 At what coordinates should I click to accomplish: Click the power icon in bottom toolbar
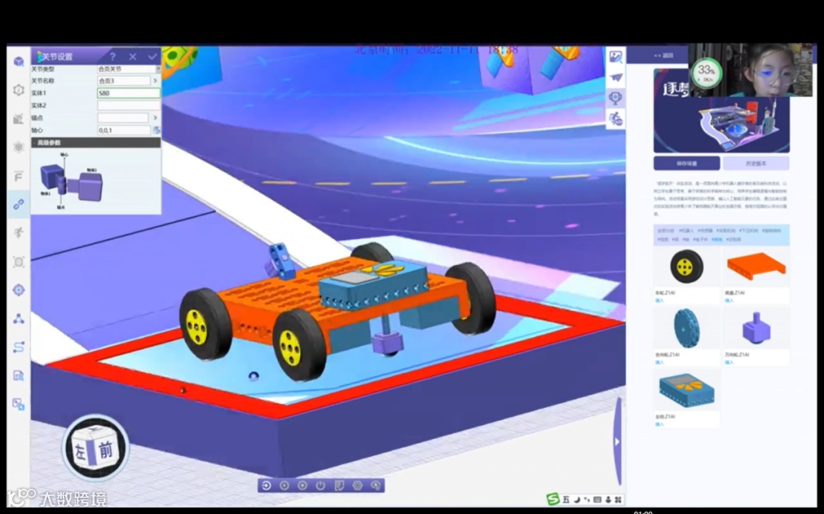coord(320,486)
